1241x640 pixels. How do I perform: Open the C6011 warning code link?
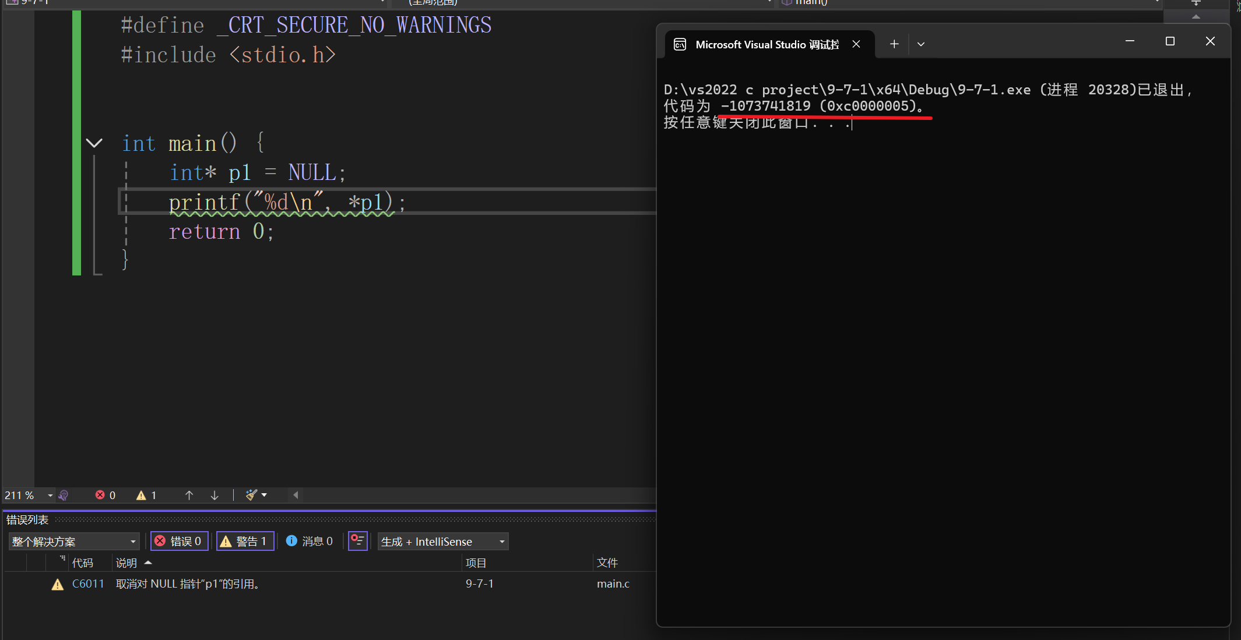coord(88,584)
